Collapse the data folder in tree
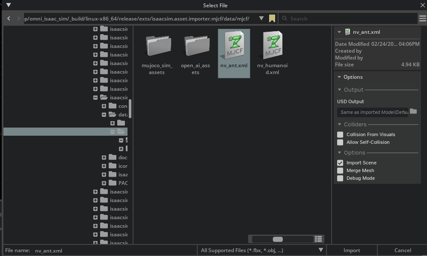Viewport: 427px width, 256px height. 104,115
